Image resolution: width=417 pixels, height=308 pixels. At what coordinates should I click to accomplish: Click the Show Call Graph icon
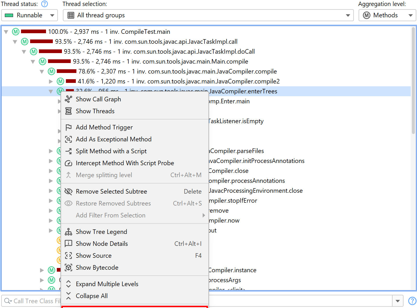[68, 99]
